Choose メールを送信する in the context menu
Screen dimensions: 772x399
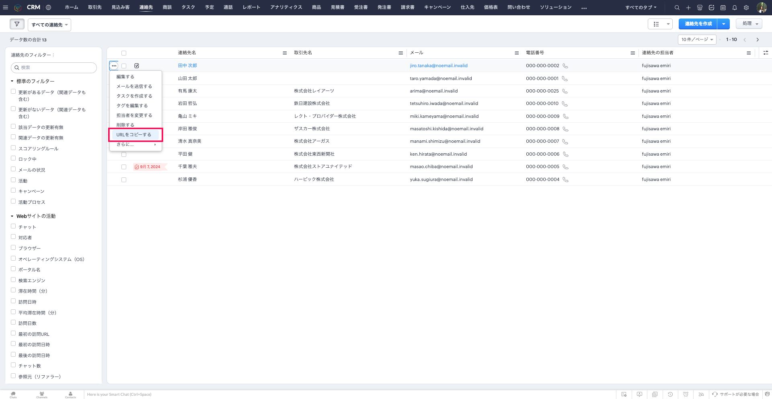pyautogui.click(x=136, y=86)
